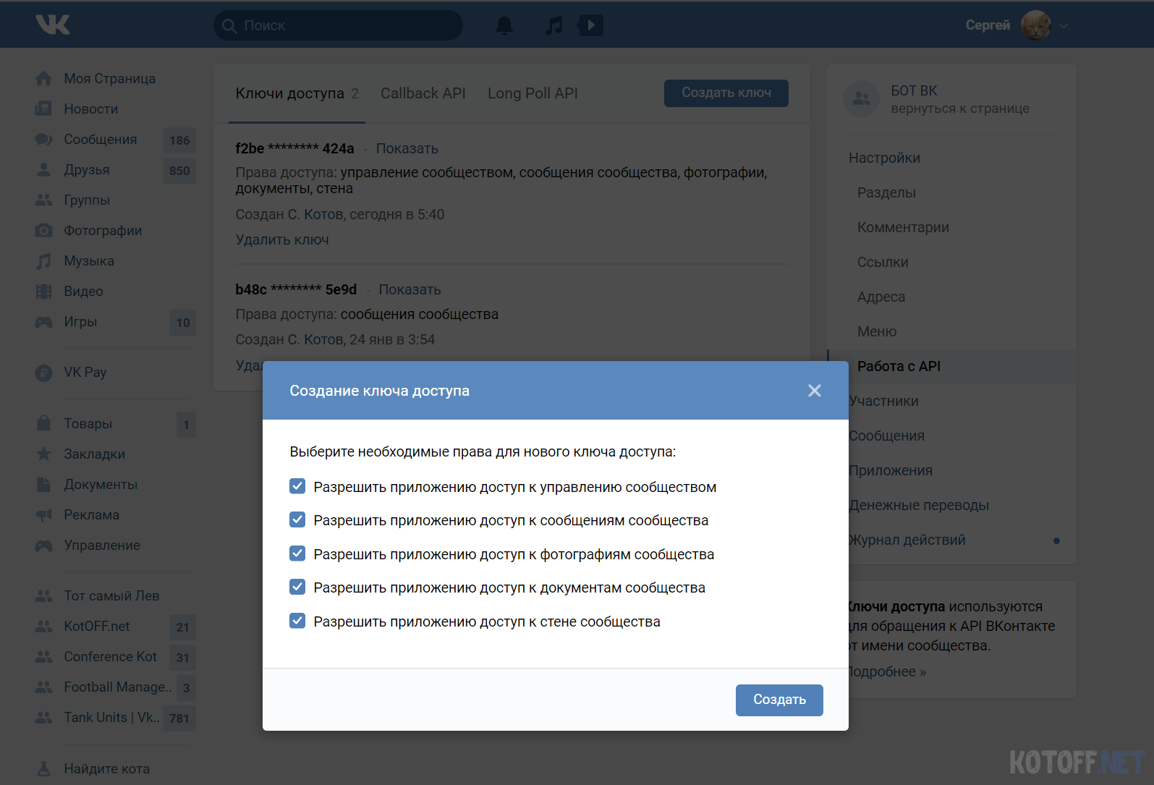The width and height of the screenshot is (1154, 785).
Task: Switch to the Long Poll API tab
Action: pos(533,93)
